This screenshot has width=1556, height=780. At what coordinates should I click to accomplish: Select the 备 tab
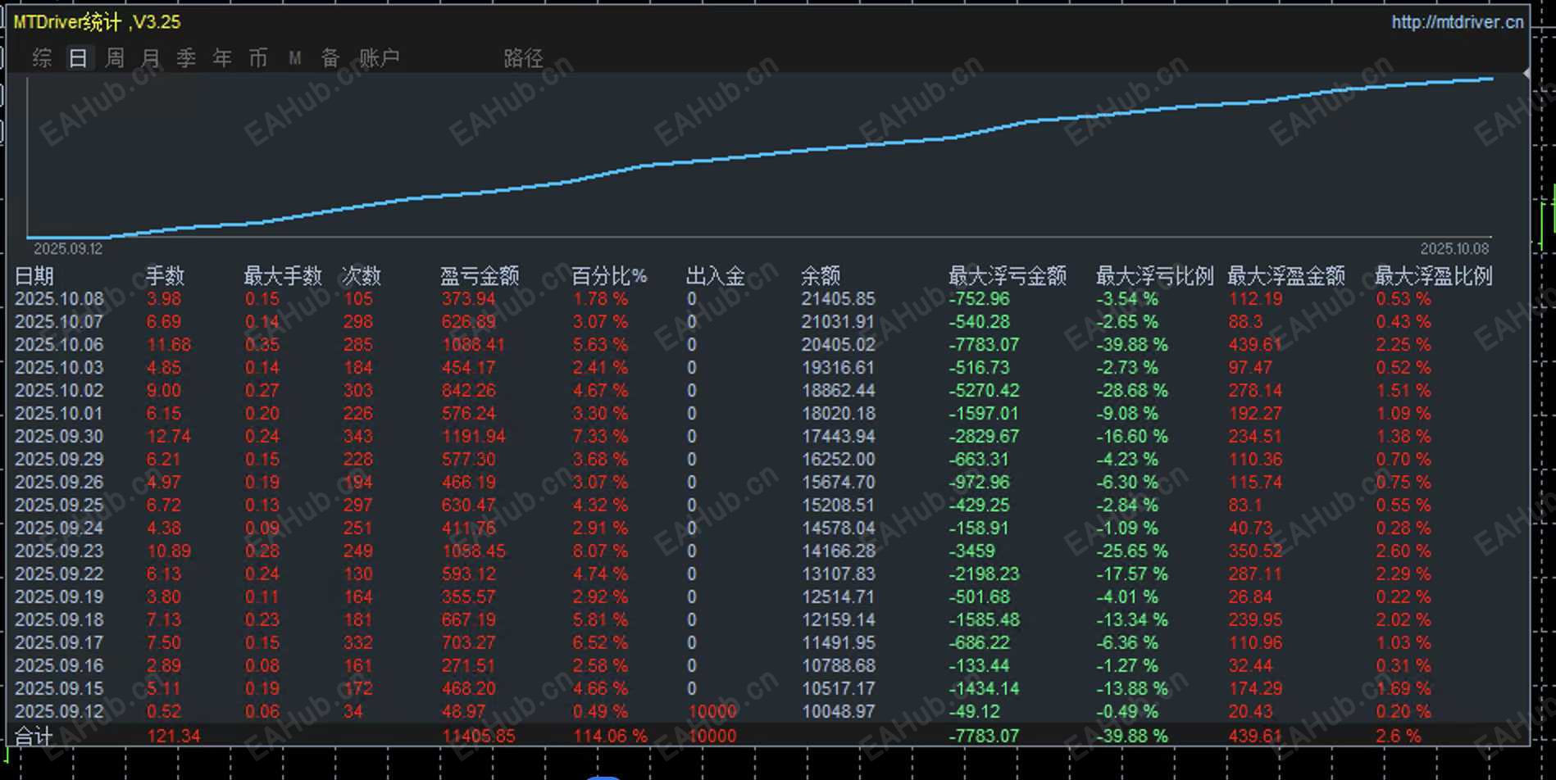(x=330, y=58)
